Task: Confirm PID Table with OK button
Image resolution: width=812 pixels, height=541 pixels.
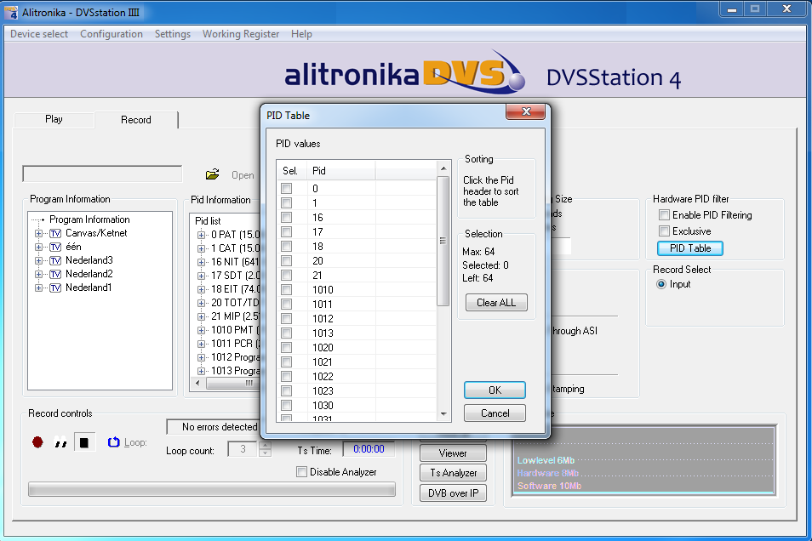Action: (x=495, y=390)
